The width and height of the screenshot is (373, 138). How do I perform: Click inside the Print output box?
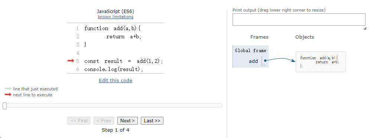(x=299, y=20)
